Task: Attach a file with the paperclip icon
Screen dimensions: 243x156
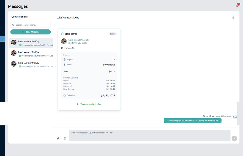Action: 58,138
